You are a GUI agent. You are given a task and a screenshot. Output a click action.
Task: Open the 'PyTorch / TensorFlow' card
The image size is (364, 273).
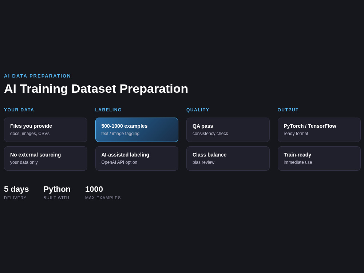[319, 130]
